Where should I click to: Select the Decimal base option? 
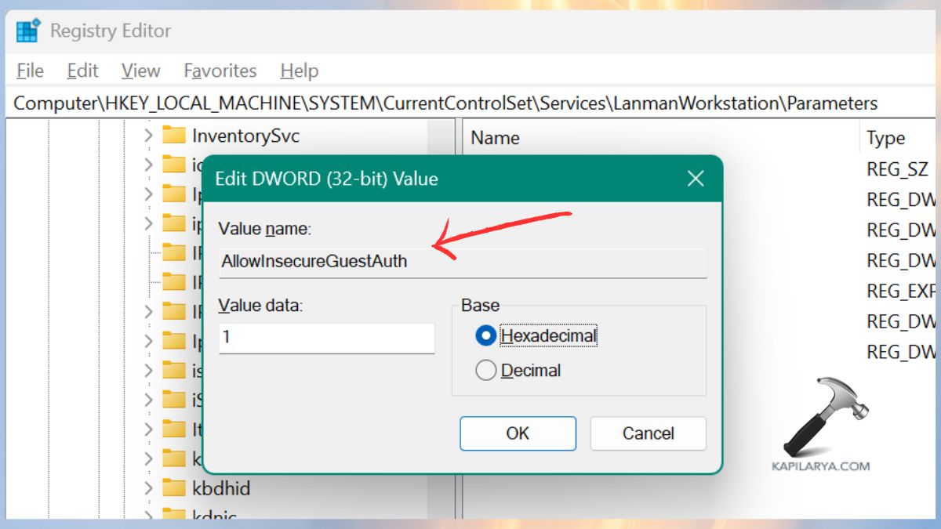[x=487, y=370]
